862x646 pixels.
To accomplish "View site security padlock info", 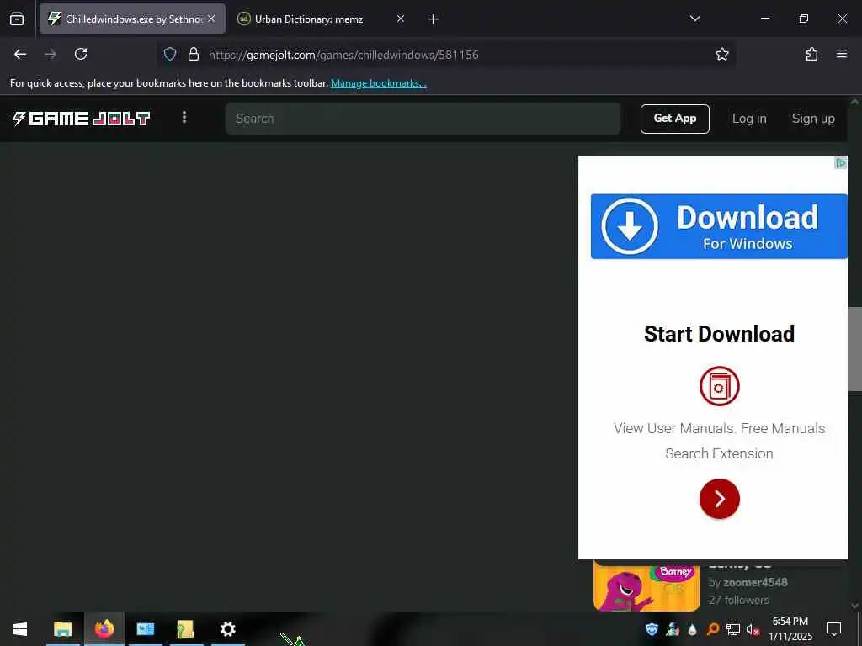I will [x=193, y=54].
